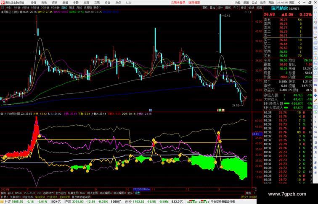Click the small marker icon below October chart
This screenshot has width=318, height=204.
click(x=150, y=110)
